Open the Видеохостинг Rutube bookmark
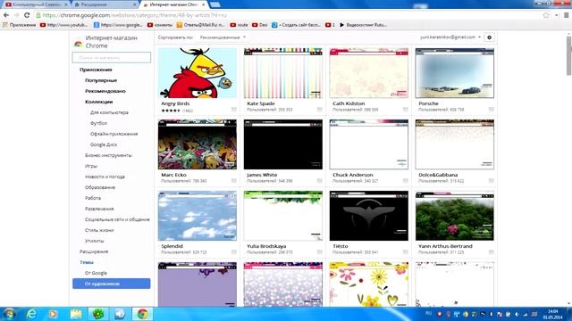This screenshot has height=321, width=572. (x=363, y=25)
